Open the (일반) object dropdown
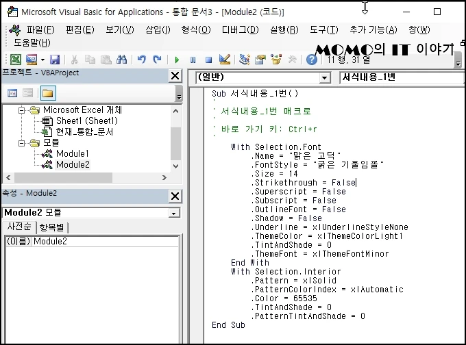Image resolution: width=466 pixels, height=345 pixels. tap(325, 78)
